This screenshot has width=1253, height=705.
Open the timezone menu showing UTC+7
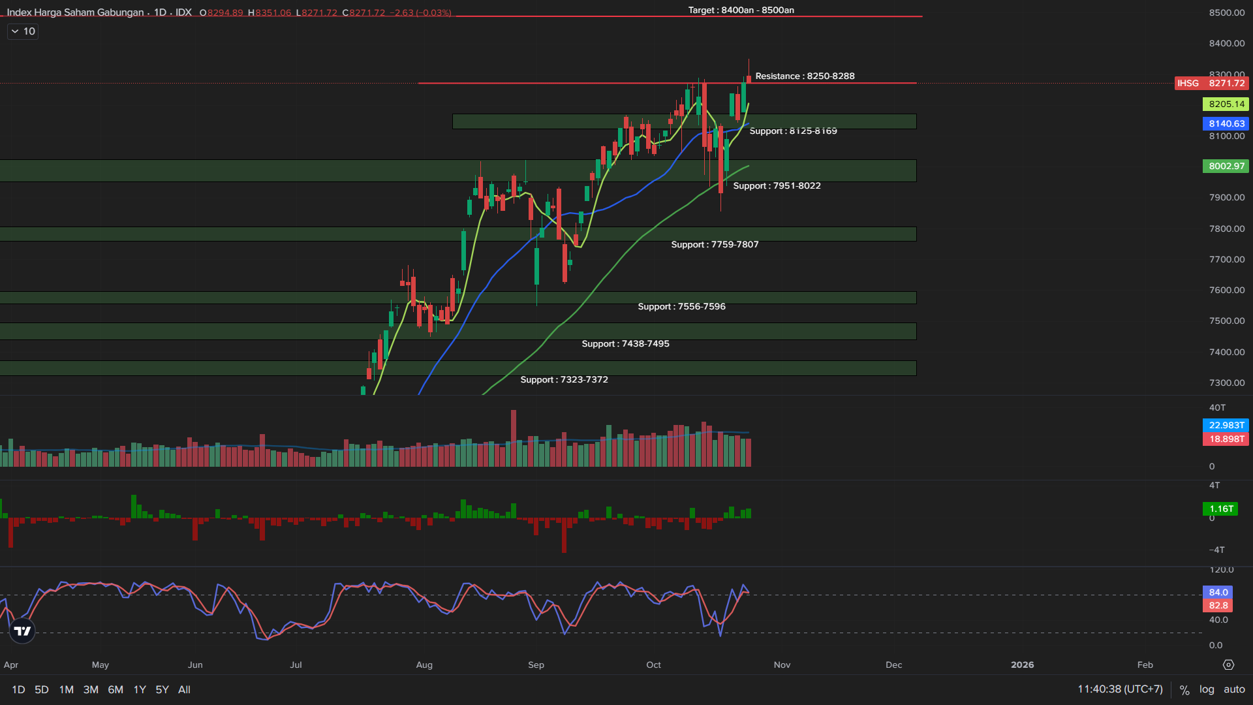point(1120,689)
